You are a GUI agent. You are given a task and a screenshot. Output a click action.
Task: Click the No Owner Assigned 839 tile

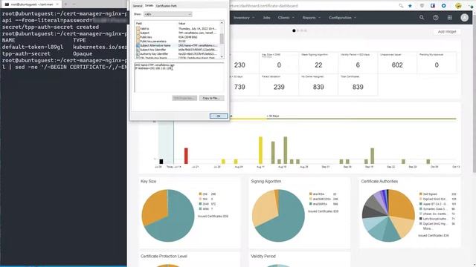[318, 85]
